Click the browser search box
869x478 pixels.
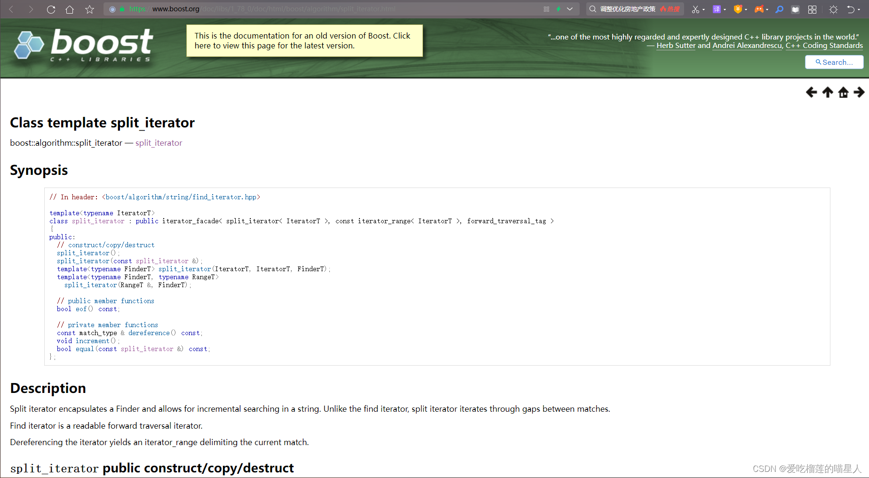[635, 9]
